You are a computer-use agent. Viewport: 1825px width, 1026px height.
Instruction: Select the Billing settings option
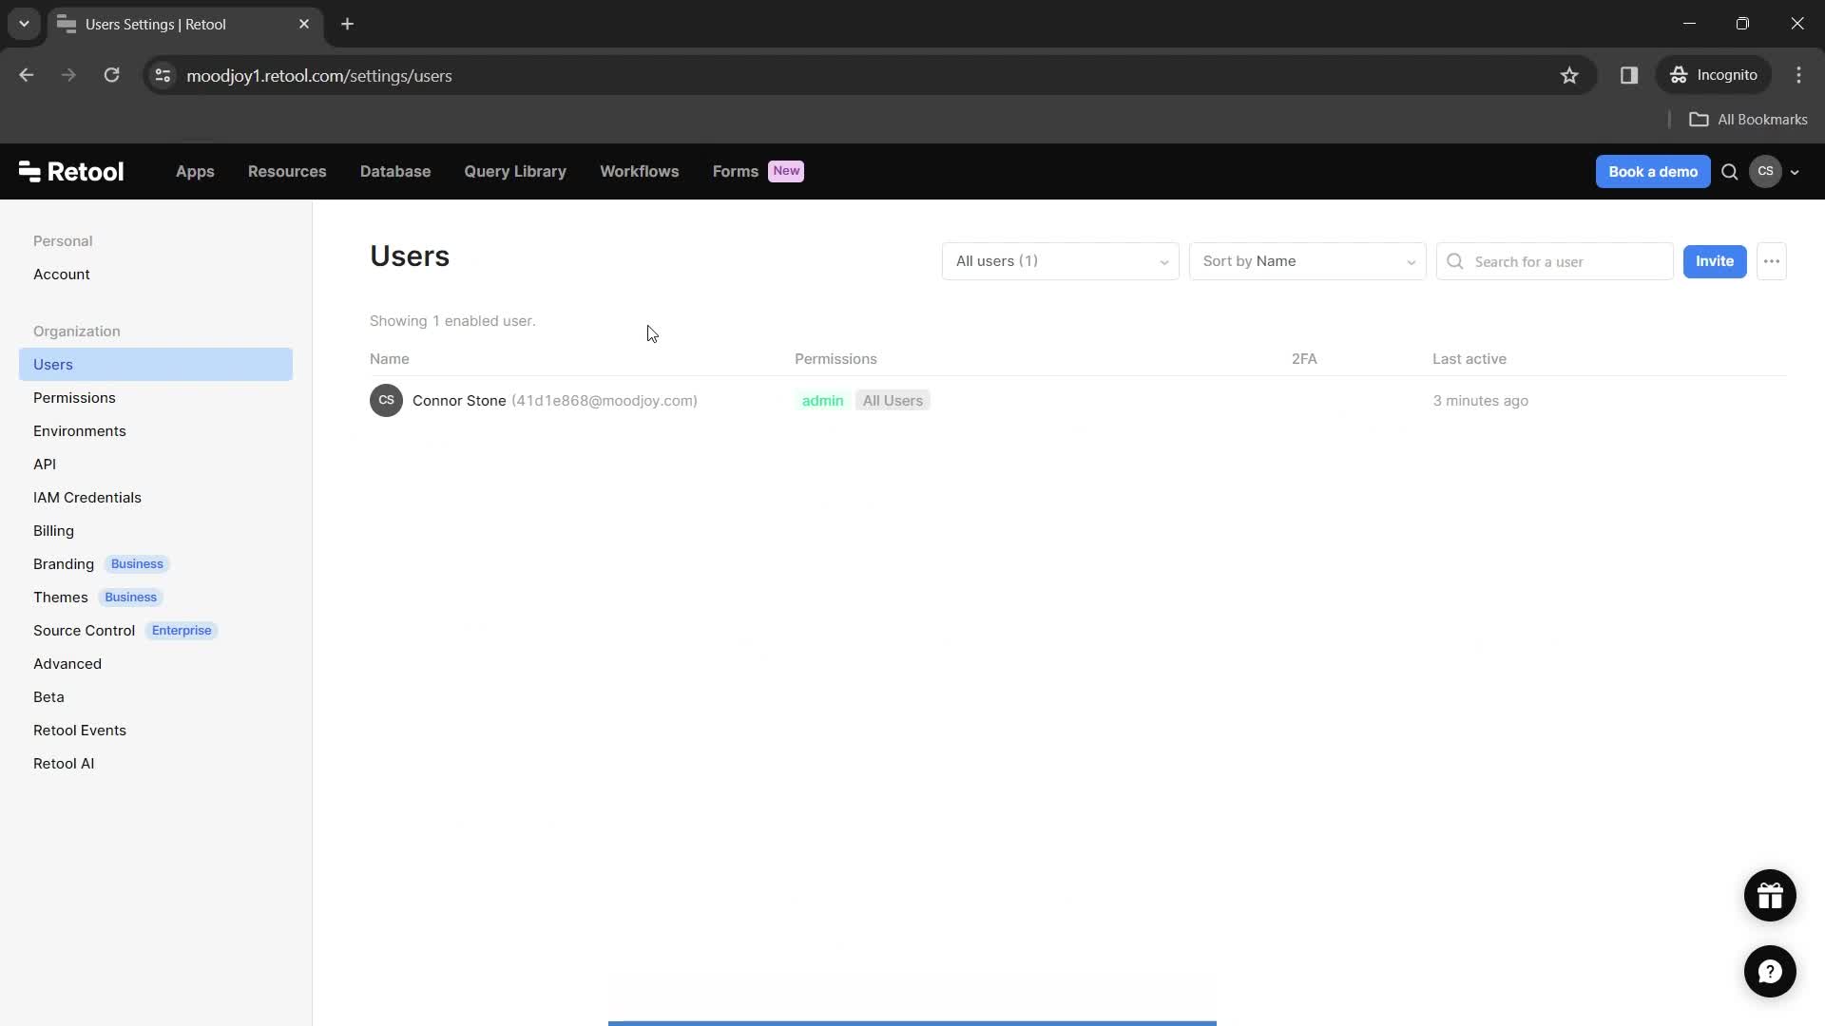tap(52, 530)
